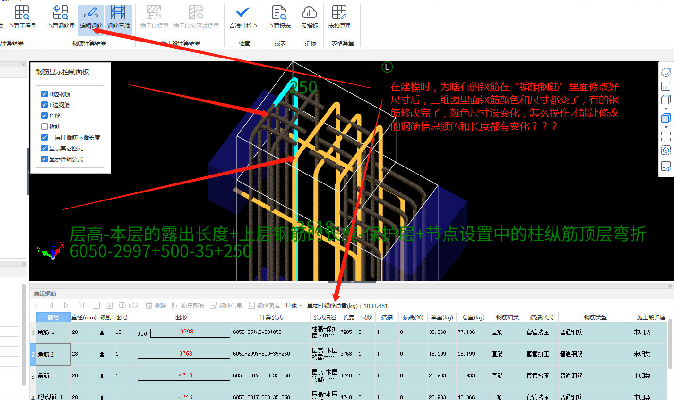674x400 pixels.
Task: Click 缩尺配筋 in the rebar toolbar
Action: 188,306
